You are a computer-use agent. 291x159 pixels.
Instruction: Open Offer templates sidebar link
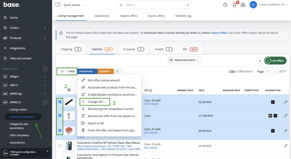(x=19, y=135)
